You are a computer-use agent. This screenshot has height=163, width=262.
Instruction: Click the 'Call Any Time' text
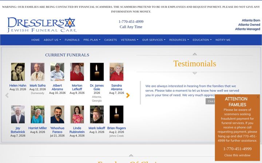coord(131,27)
